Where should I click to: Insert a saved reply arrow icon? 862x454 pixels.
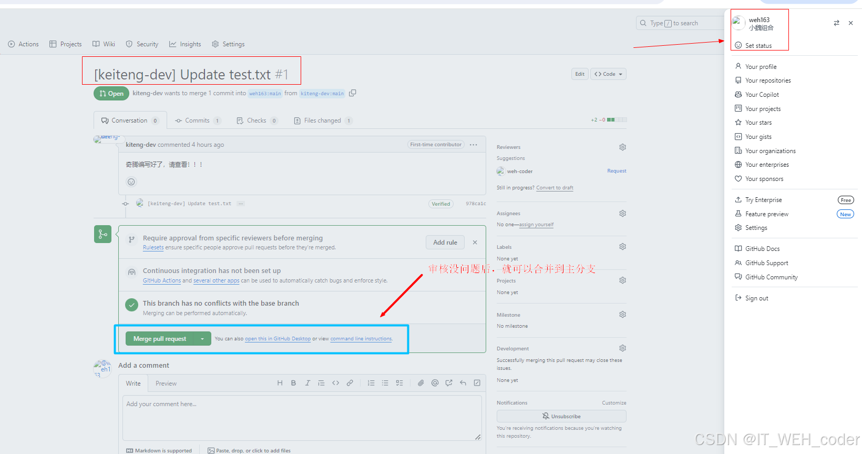[463, 383]
